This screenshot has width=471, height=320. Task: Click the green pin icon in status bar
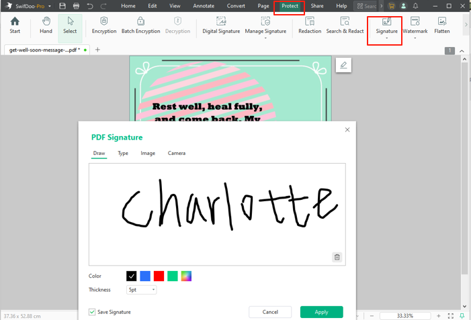tap(462, 316)
